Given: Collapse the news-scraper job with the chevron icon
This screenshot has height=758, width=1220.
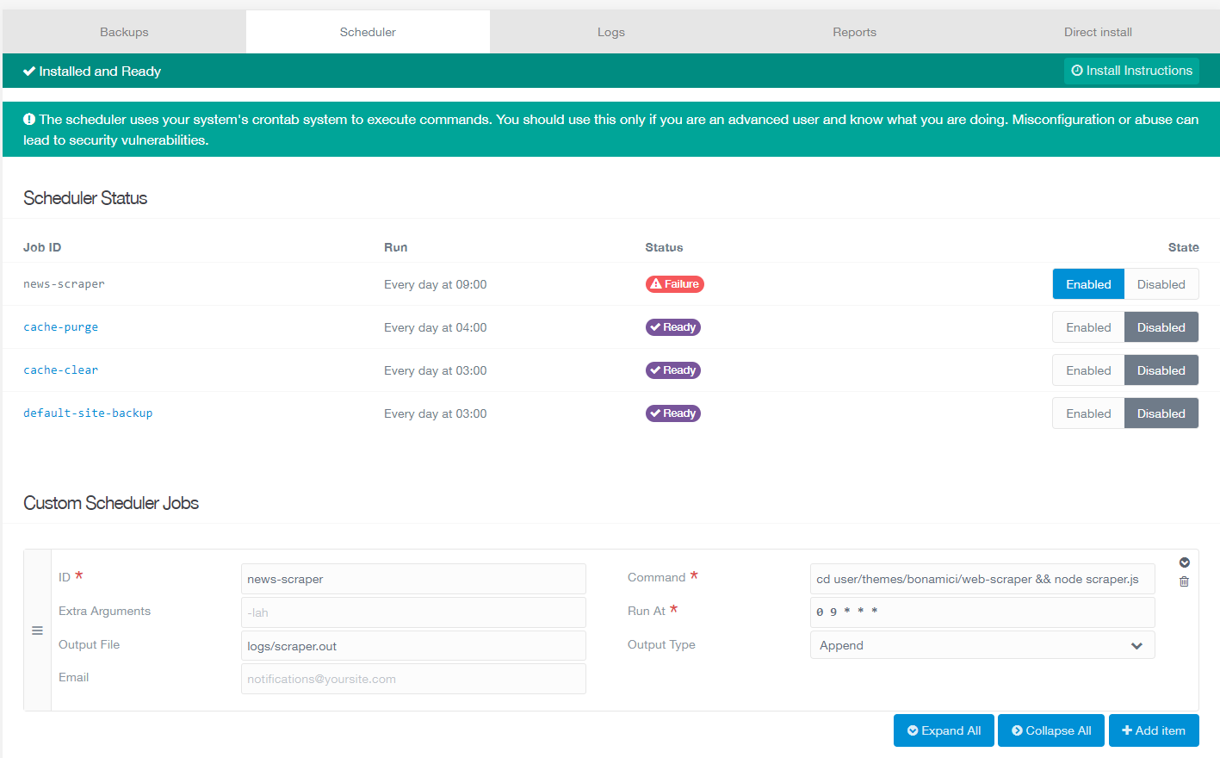Looking at the screenshot, I should click(1184, 562).
